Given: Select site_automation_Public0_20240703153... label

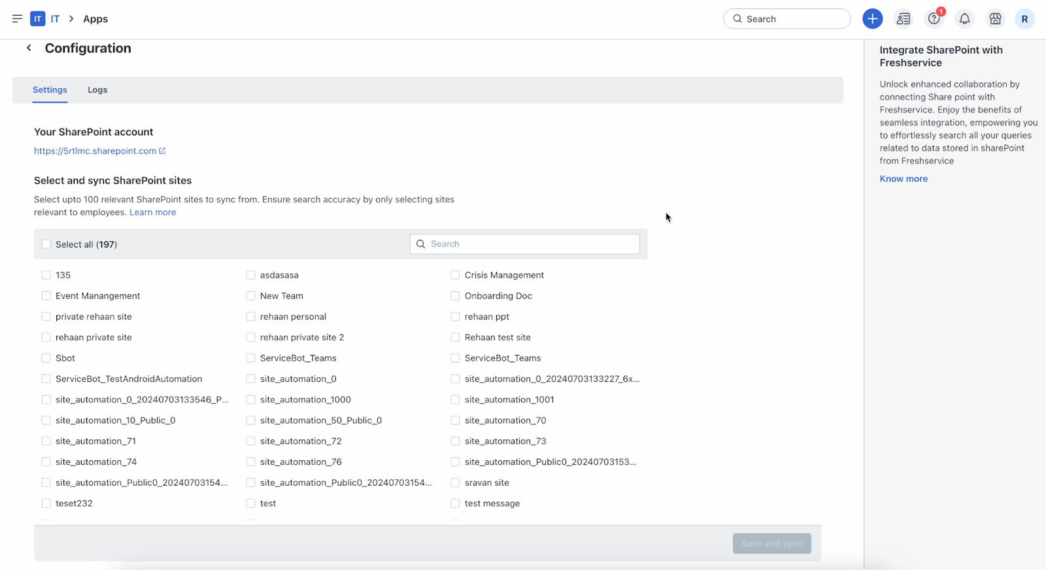Looking at the screenshot, I should [x=550, y=461].
